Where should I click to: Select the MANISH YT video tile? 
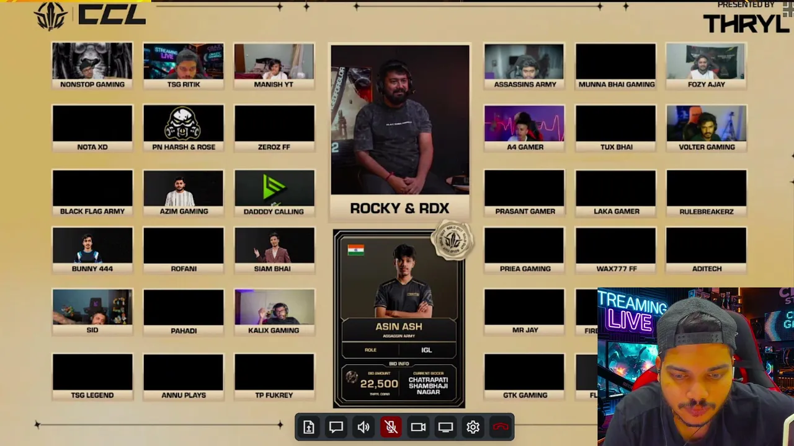click(x=274, y=66)
